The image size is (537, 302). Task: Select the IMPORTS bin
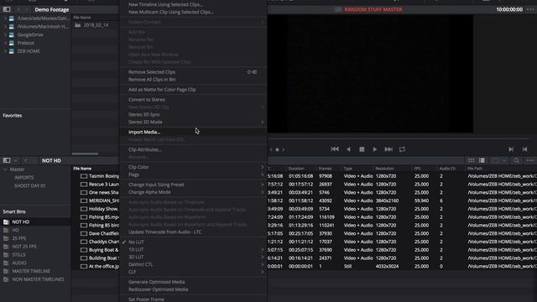(24, 177)
